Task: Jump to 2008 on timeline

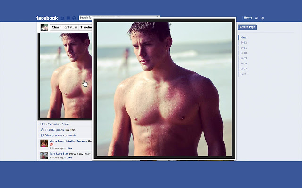Action: [243, 63]
